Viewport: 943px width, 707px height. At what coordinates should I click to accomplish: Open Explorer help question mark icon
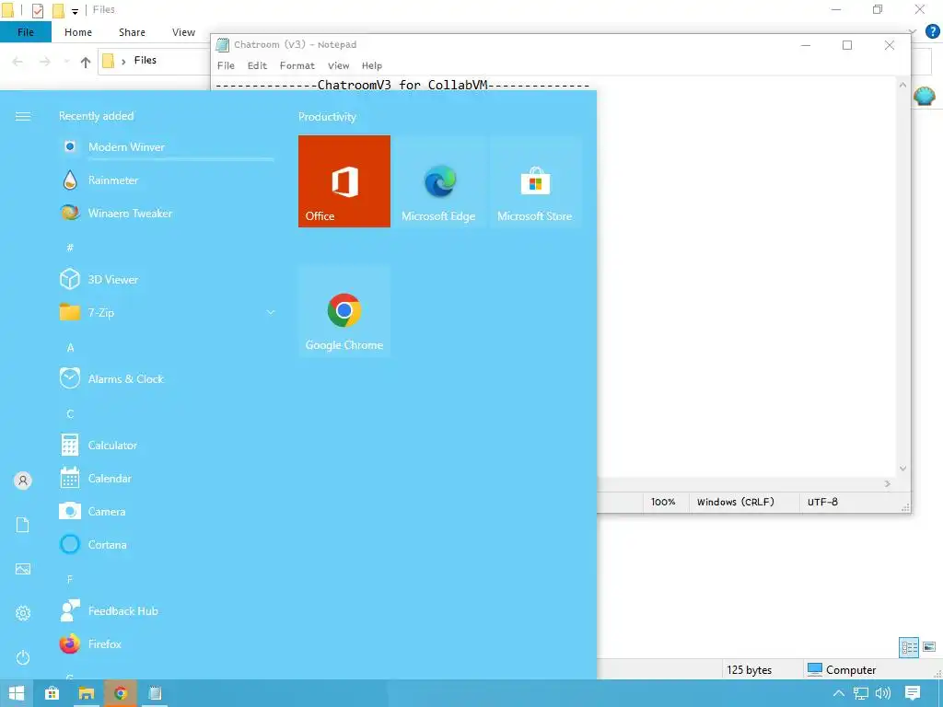click(932, 31)
